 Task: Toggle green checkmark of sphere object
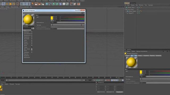[x=139, y=11]
